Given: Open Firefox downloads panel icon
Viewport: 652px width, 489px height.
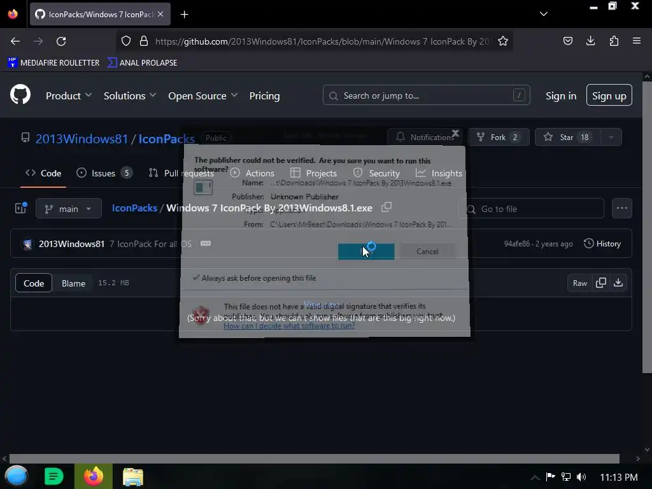Looking at the screenshot, I should point(590,41).
